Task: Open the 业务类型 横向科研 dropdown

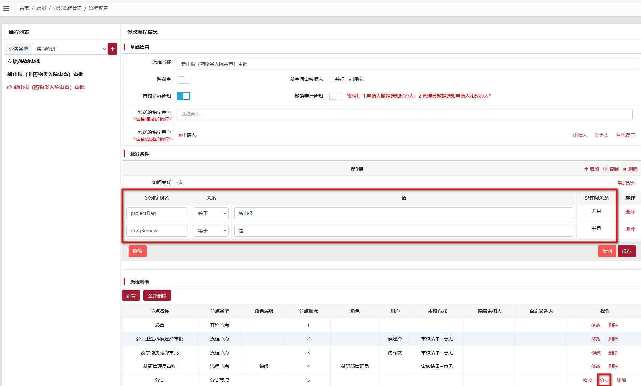Action: [x=70, y=49]
